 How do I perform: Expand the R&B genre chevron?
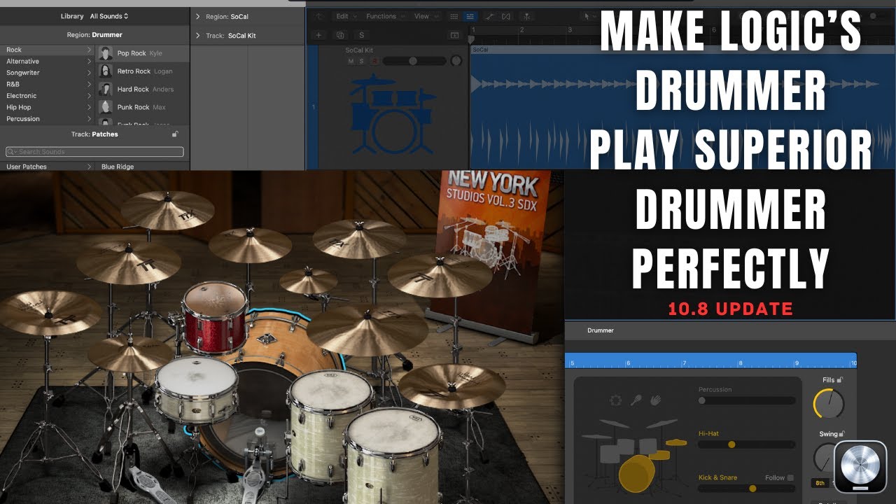89,84
